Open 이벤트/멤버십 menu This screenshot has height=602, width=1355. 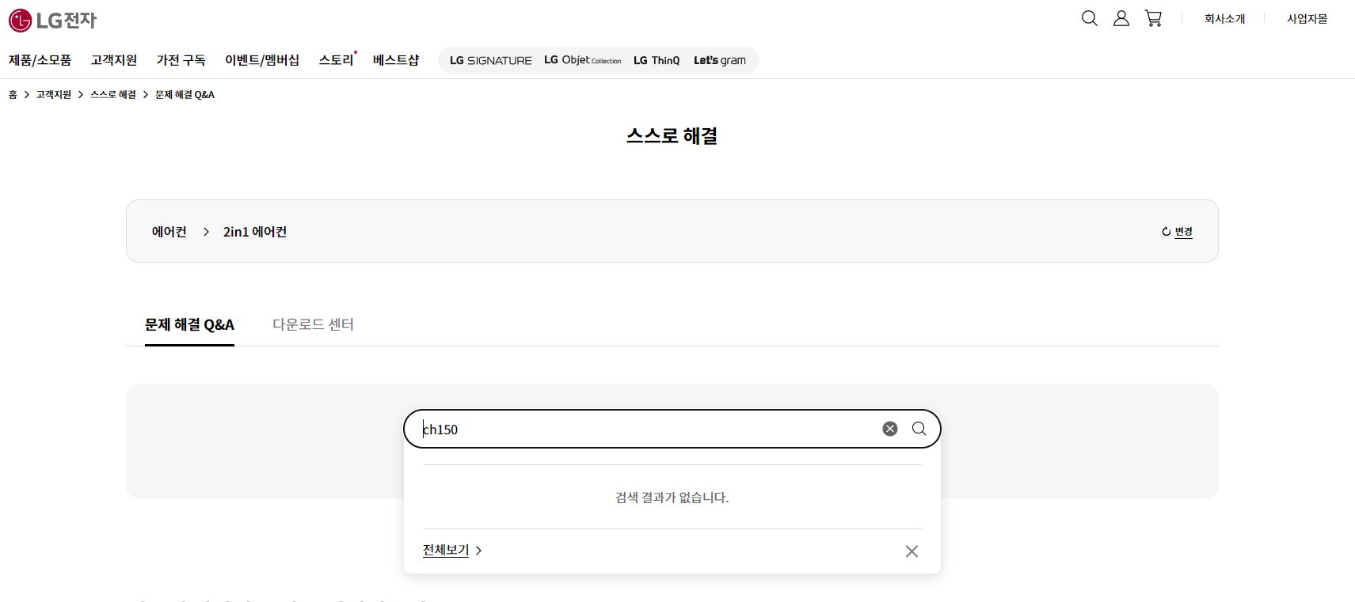tap(262, 60)
